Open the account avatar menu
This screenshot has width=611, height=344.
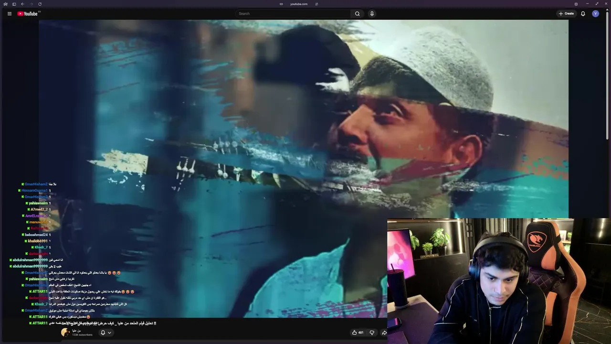pos(595,13)
